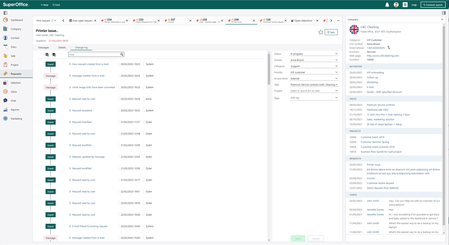This screenshot has width=449, height=245.
Task: Mark request as favorite with star
Action: pos(321,32)
